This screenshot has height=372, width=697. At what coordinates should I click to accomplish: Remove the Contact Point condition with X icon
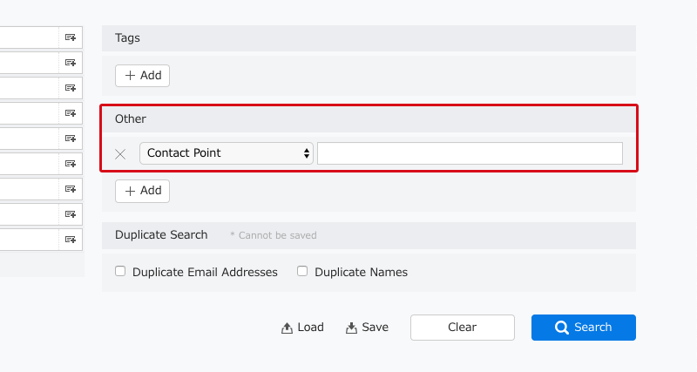coord(120,154)
